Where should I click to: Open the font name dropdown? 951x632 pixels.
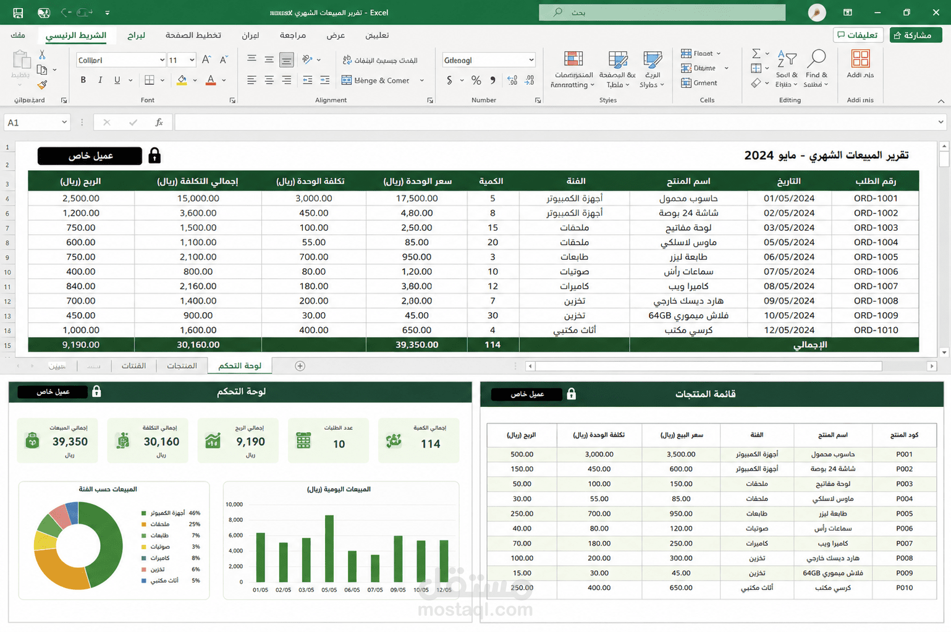[x=162, y=60]
